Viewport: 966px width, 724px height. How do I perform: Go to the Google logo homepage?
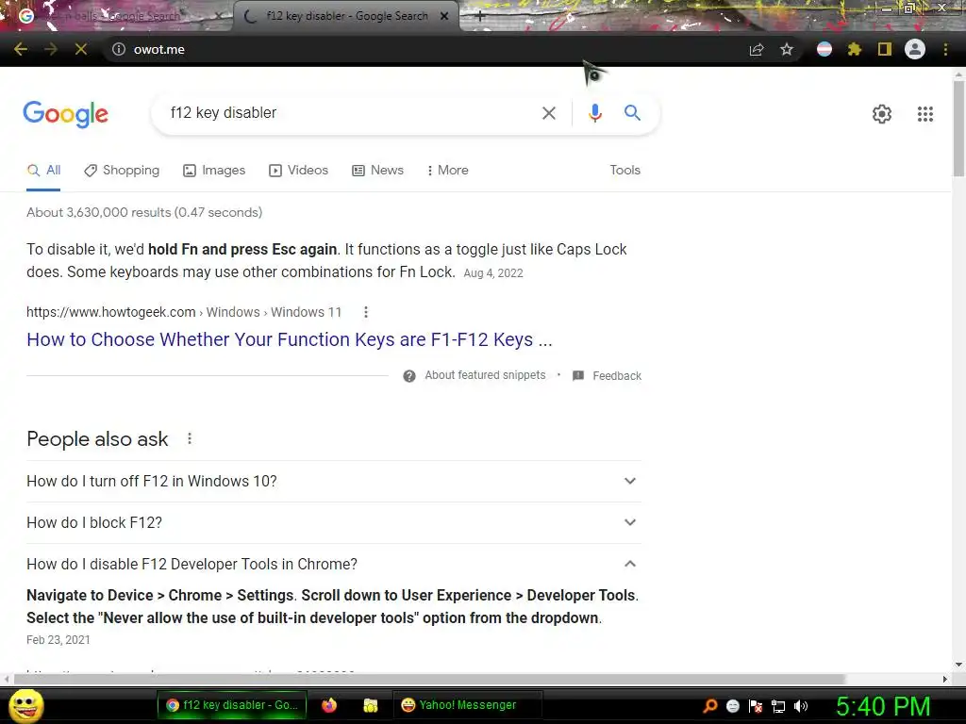coord(66,114)
